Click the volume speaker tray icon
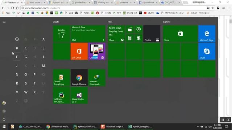Image resolution: width=232 pixels, height=130 pixels. tap(210, 127)
